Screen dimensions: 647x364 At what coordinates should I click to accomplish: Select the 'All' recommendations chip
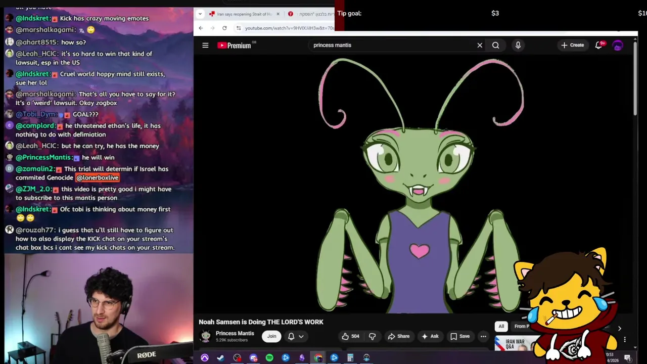point(501,326)
